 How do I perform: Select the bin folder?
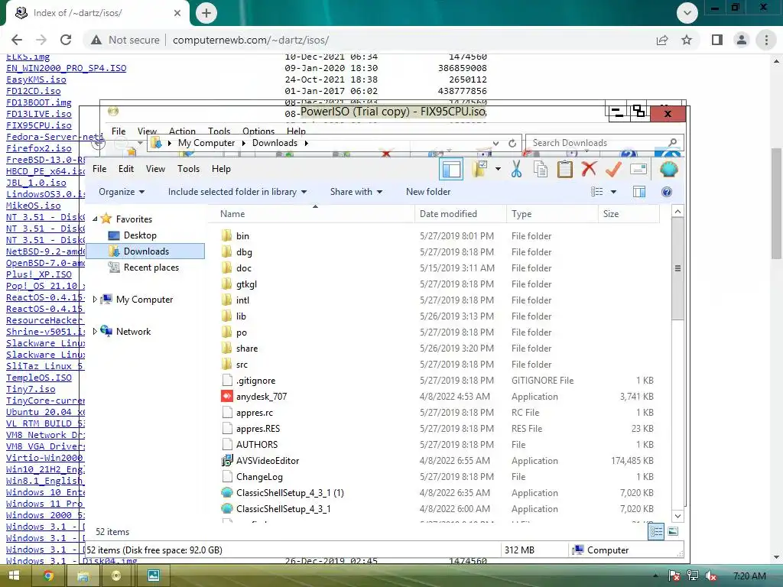[x=242, y=235]
